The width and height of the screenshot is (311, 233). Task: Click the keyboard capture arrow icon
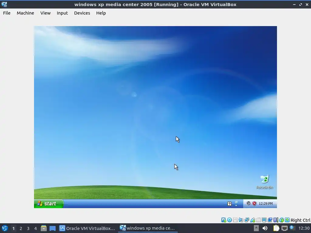click(287, 220)
